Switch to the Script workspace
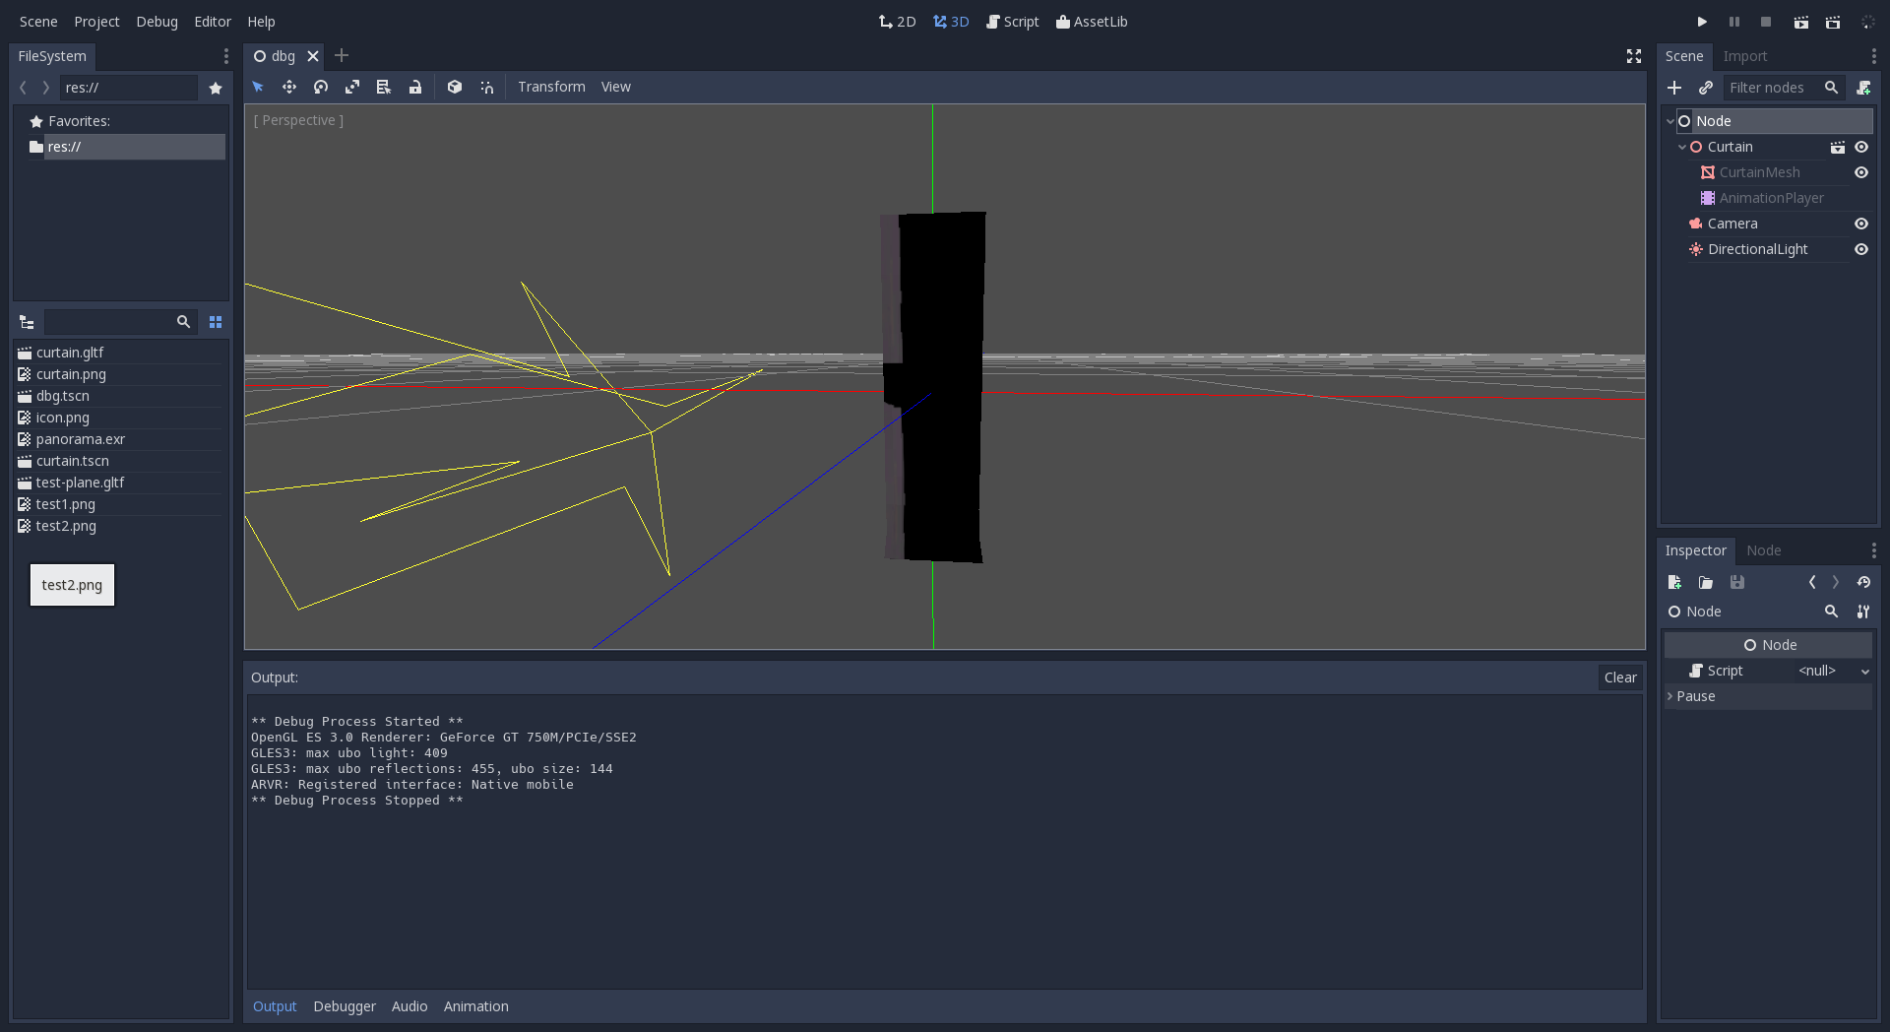 point(1013,22)
